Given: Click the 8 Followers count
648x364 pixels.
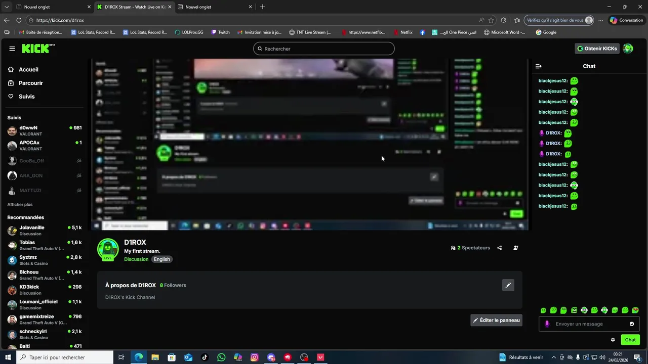Looking at the screenshot, I should 173,285.
